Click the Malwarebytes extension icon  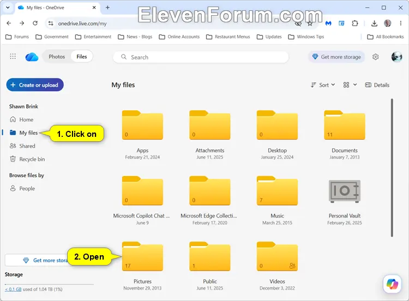[x=328, y=23]
